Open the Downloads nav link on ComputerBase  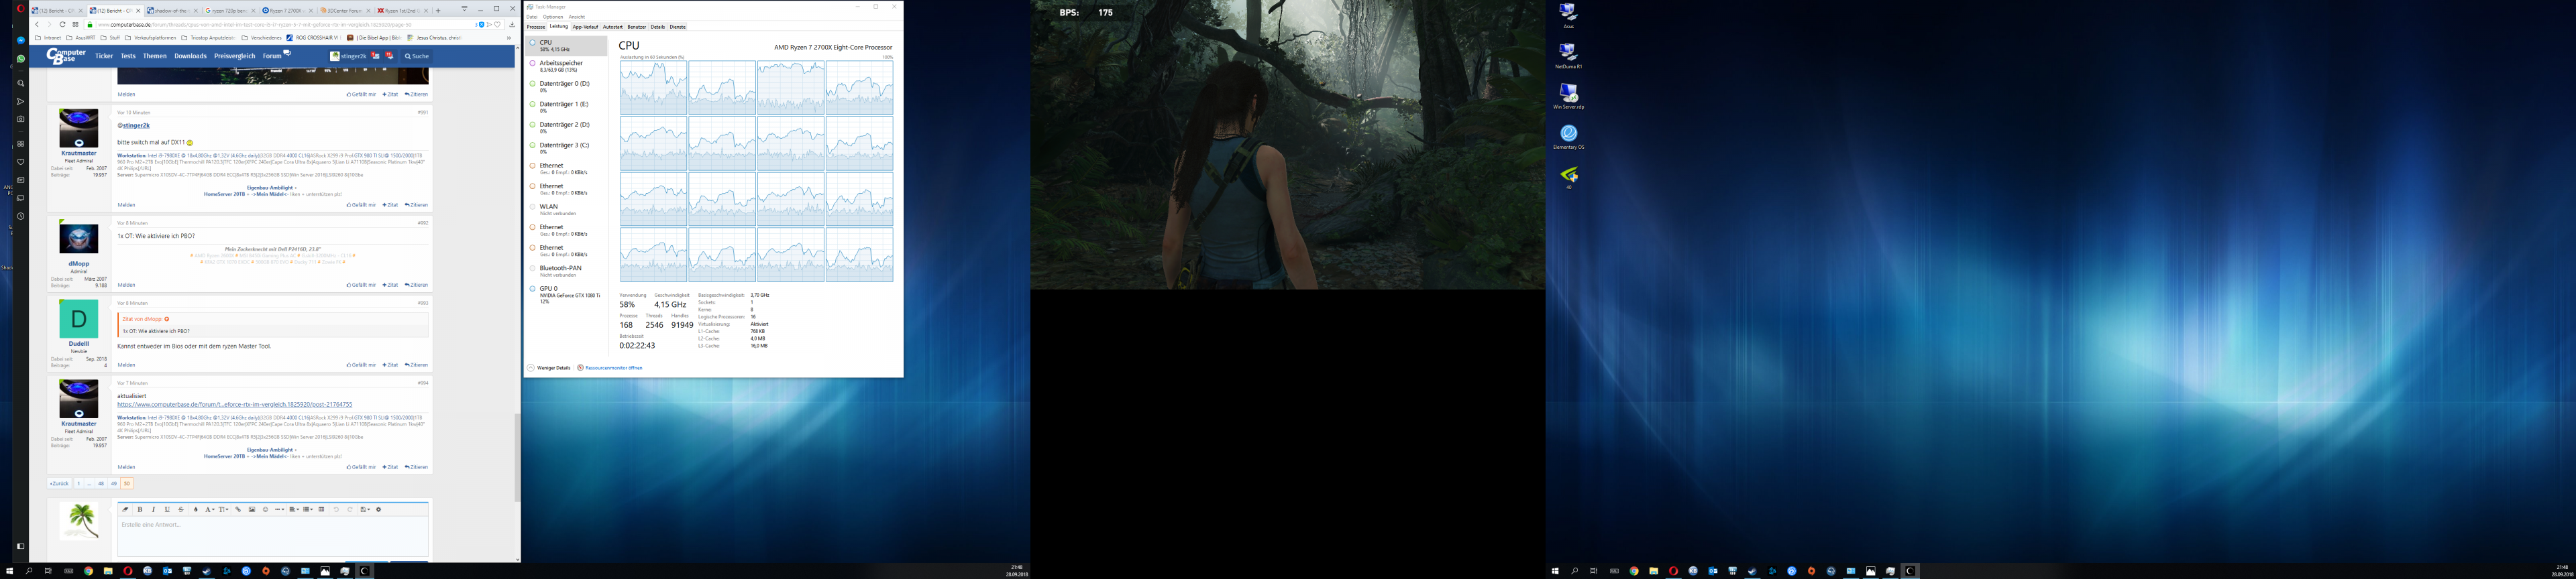(x=190, y=56)
